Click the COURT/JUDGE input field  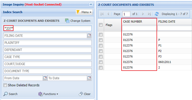[x=47, y=64]
